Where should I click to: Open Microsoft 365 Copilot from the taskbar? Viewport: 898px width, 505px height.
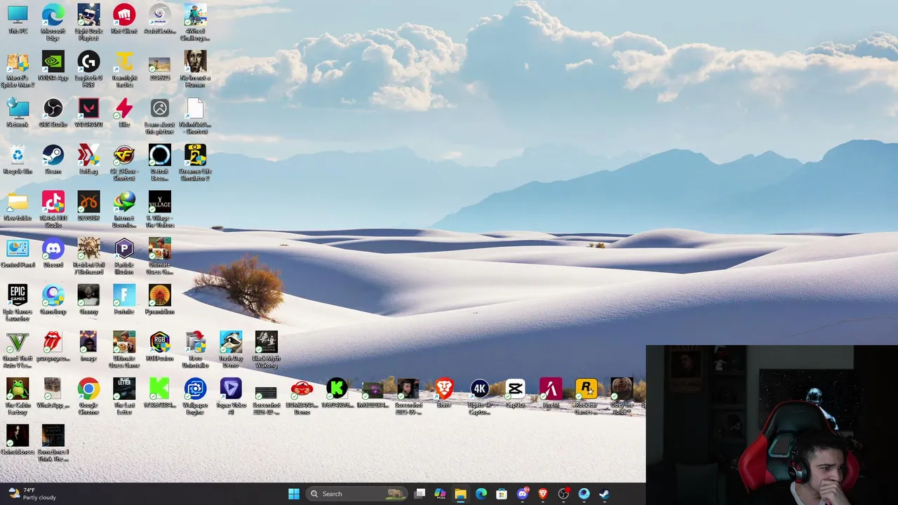point(440,494)
